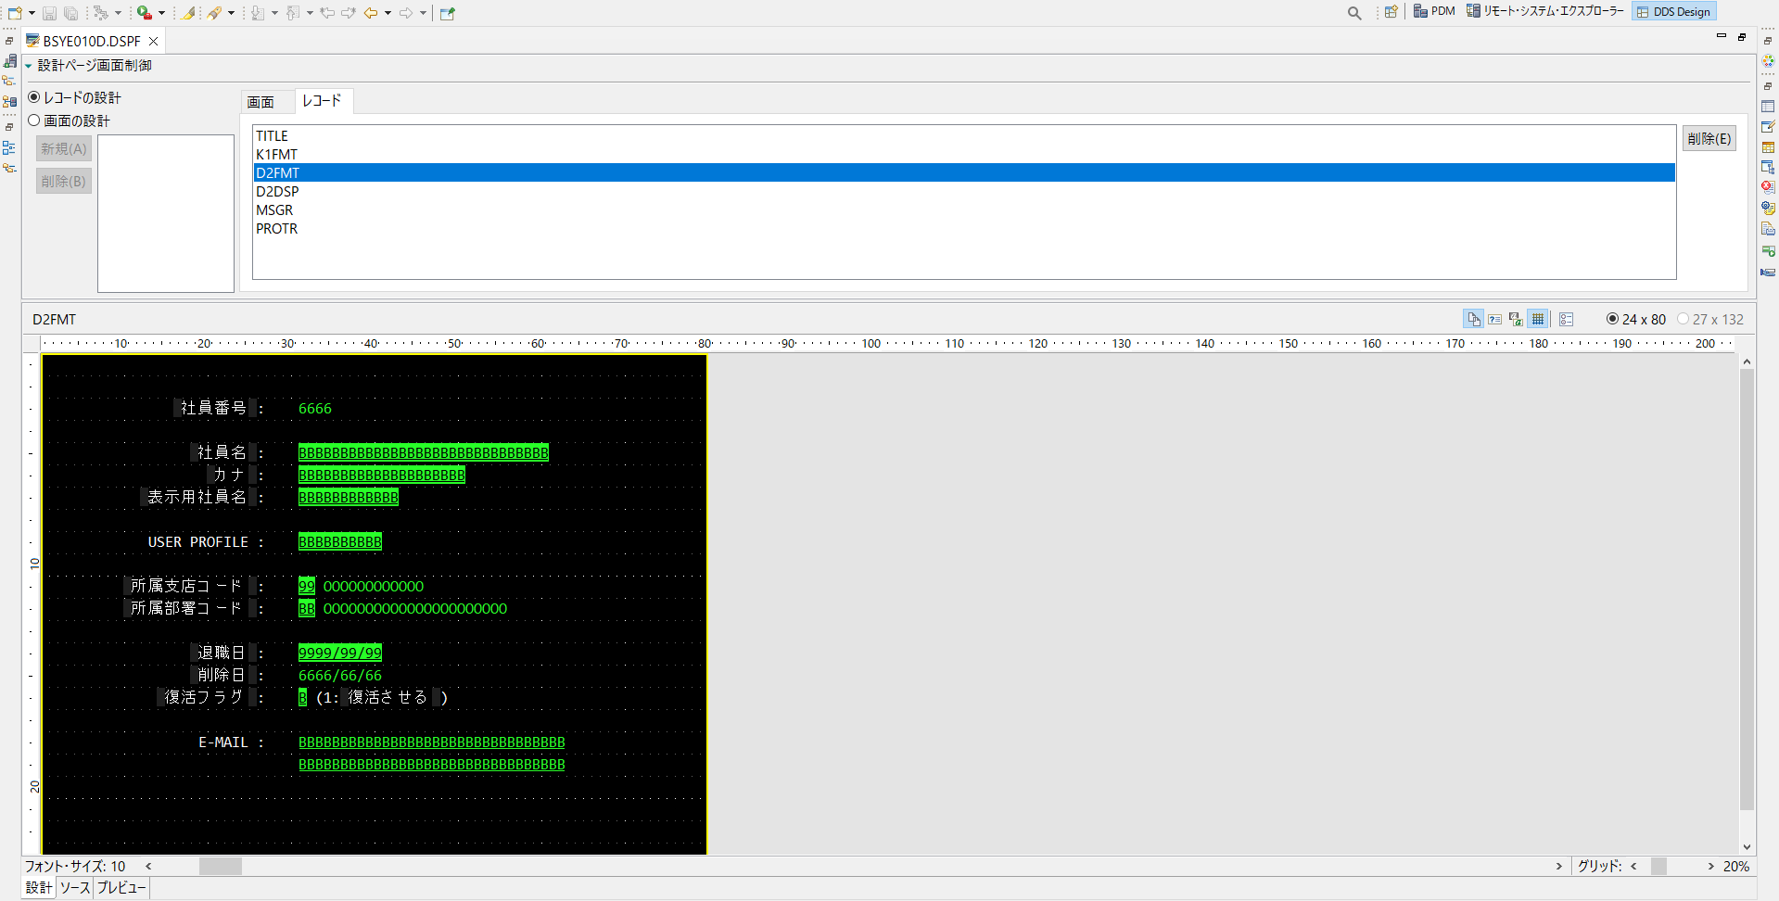Click the Open Perspective icon
The width and height of the screenshot is (1779, 901).
pos(1391,12)
